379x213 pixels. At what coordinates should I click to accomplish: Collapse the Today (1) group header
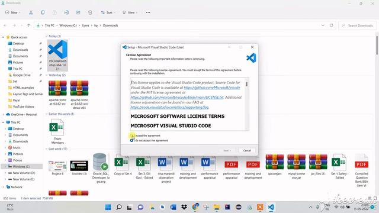[47, 36]
